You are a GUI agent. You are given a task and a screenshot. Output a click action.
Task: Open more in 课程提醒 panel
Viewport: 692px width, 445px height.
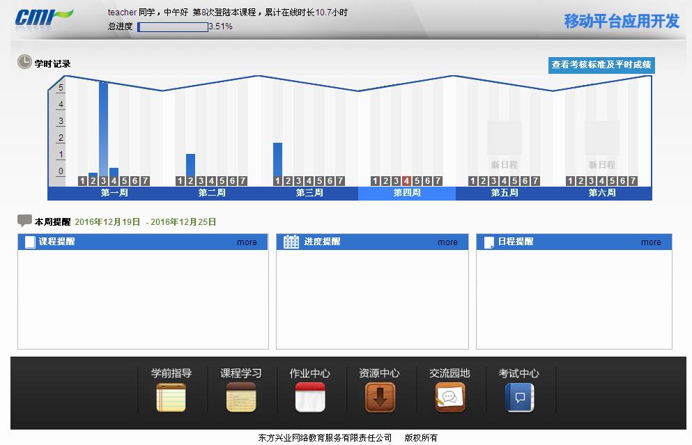pos(247,242)
